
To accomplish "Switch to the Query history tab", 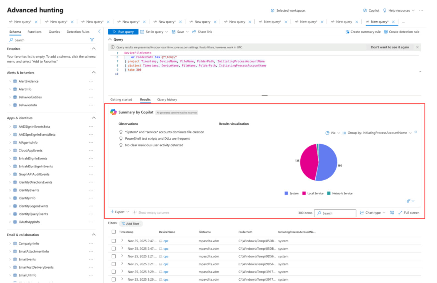I will click(x=167, y=100).
